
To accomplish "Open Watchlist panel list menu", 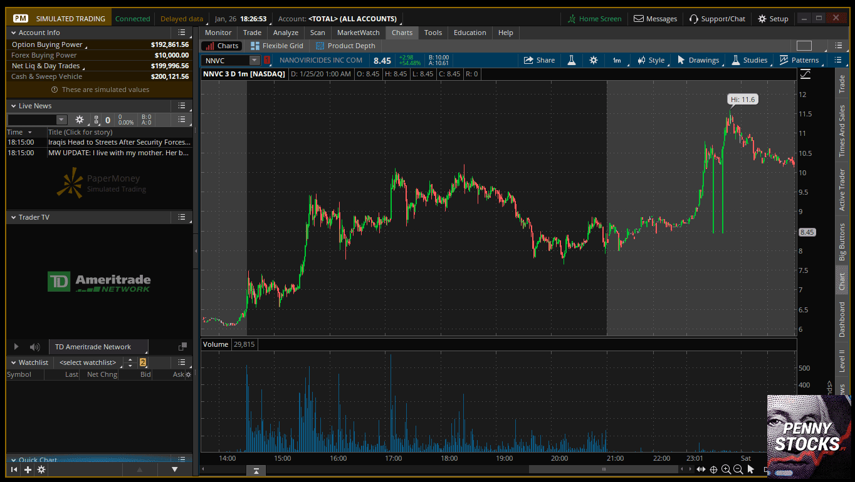I will pos(181,362).
